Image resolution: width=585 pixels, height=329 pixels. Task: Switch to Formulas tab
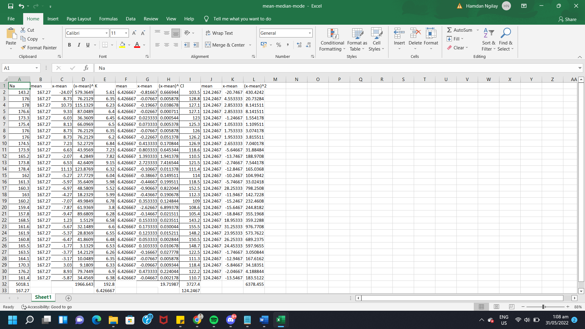tap(108, 19)
